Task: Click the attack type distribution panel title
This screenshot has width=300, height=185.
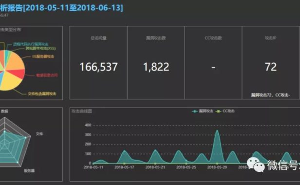Action: coord(10,30)
